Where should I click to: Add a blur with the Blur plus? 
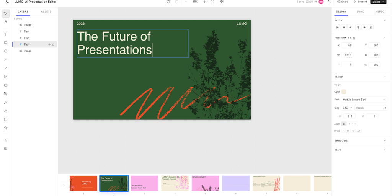click(x=385, y=150)
